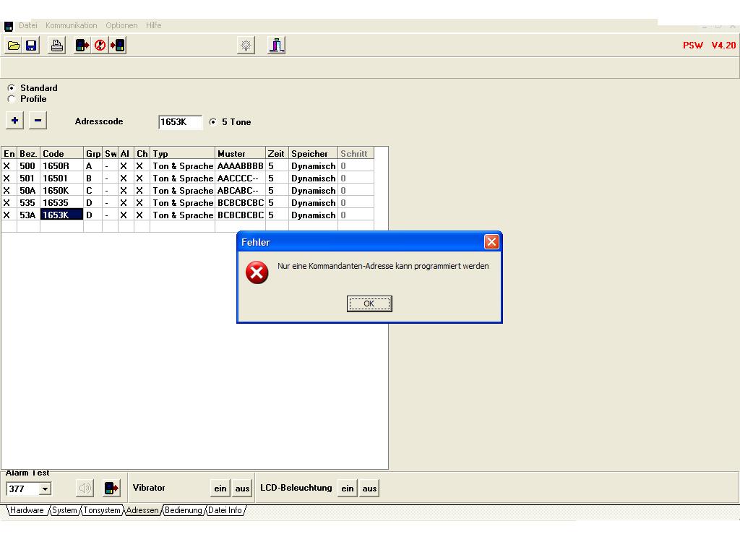740x555 pixels.
Task: Open the Alarm Test dropdown arrow
Action: pyautogui.click(x=45, y=489)
